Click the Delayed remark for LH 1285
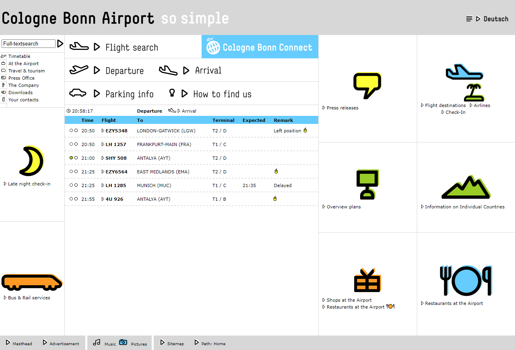515x350 pixels. [282, 185]
